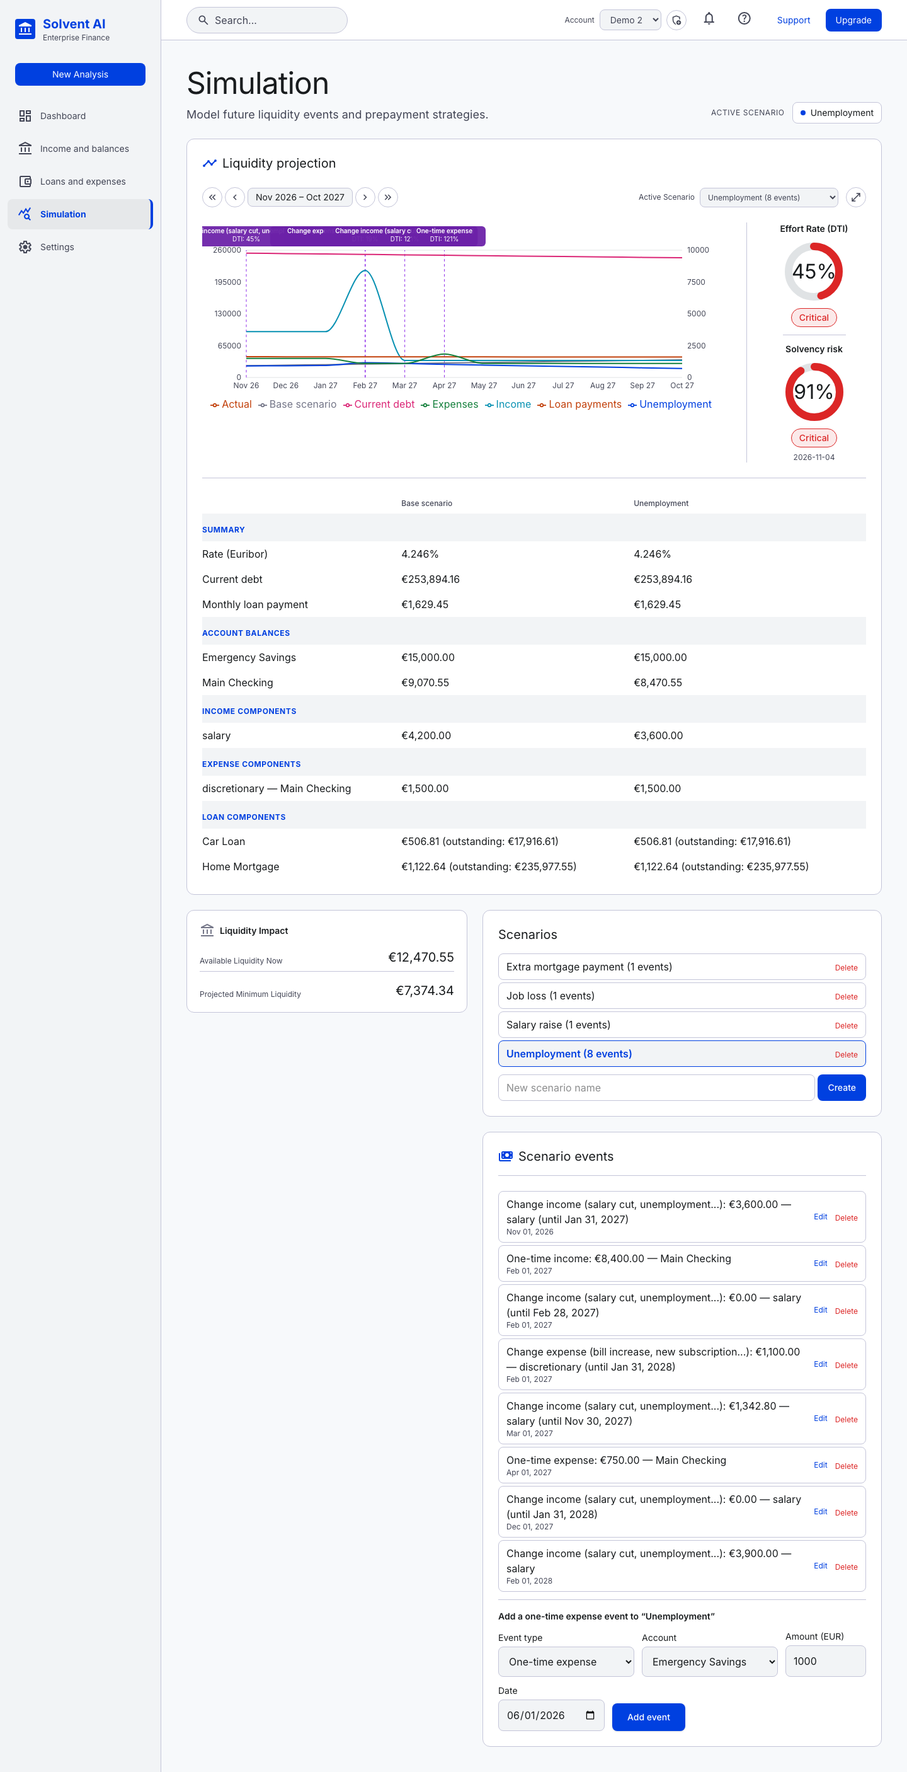
Task: Click the New scenario name field
Action: (656, 1087)
